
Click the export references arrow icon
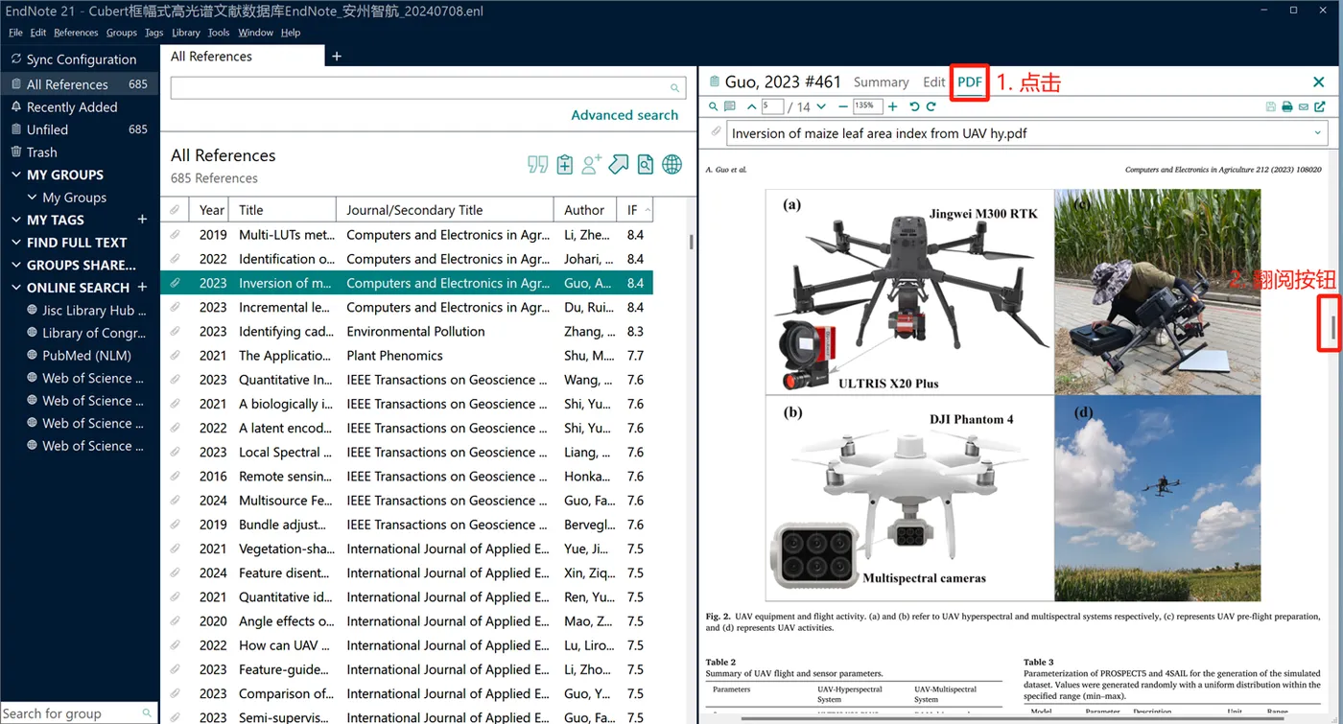point(619,165)
